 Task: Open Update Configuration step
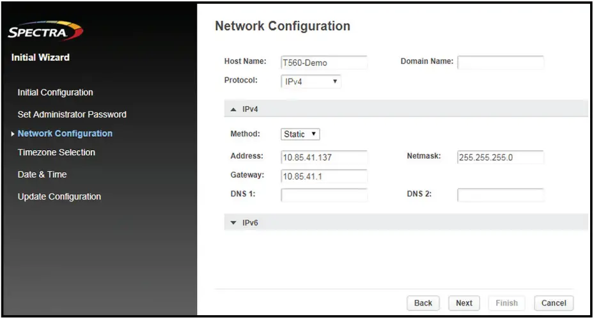coord(59,197)
